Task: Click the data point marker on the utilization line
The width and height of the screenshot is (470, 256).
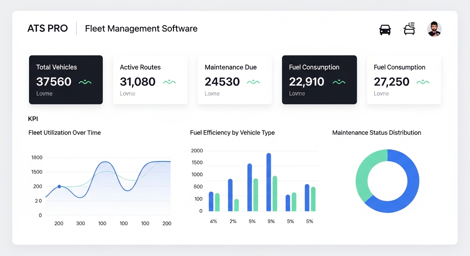Action: 59,187
